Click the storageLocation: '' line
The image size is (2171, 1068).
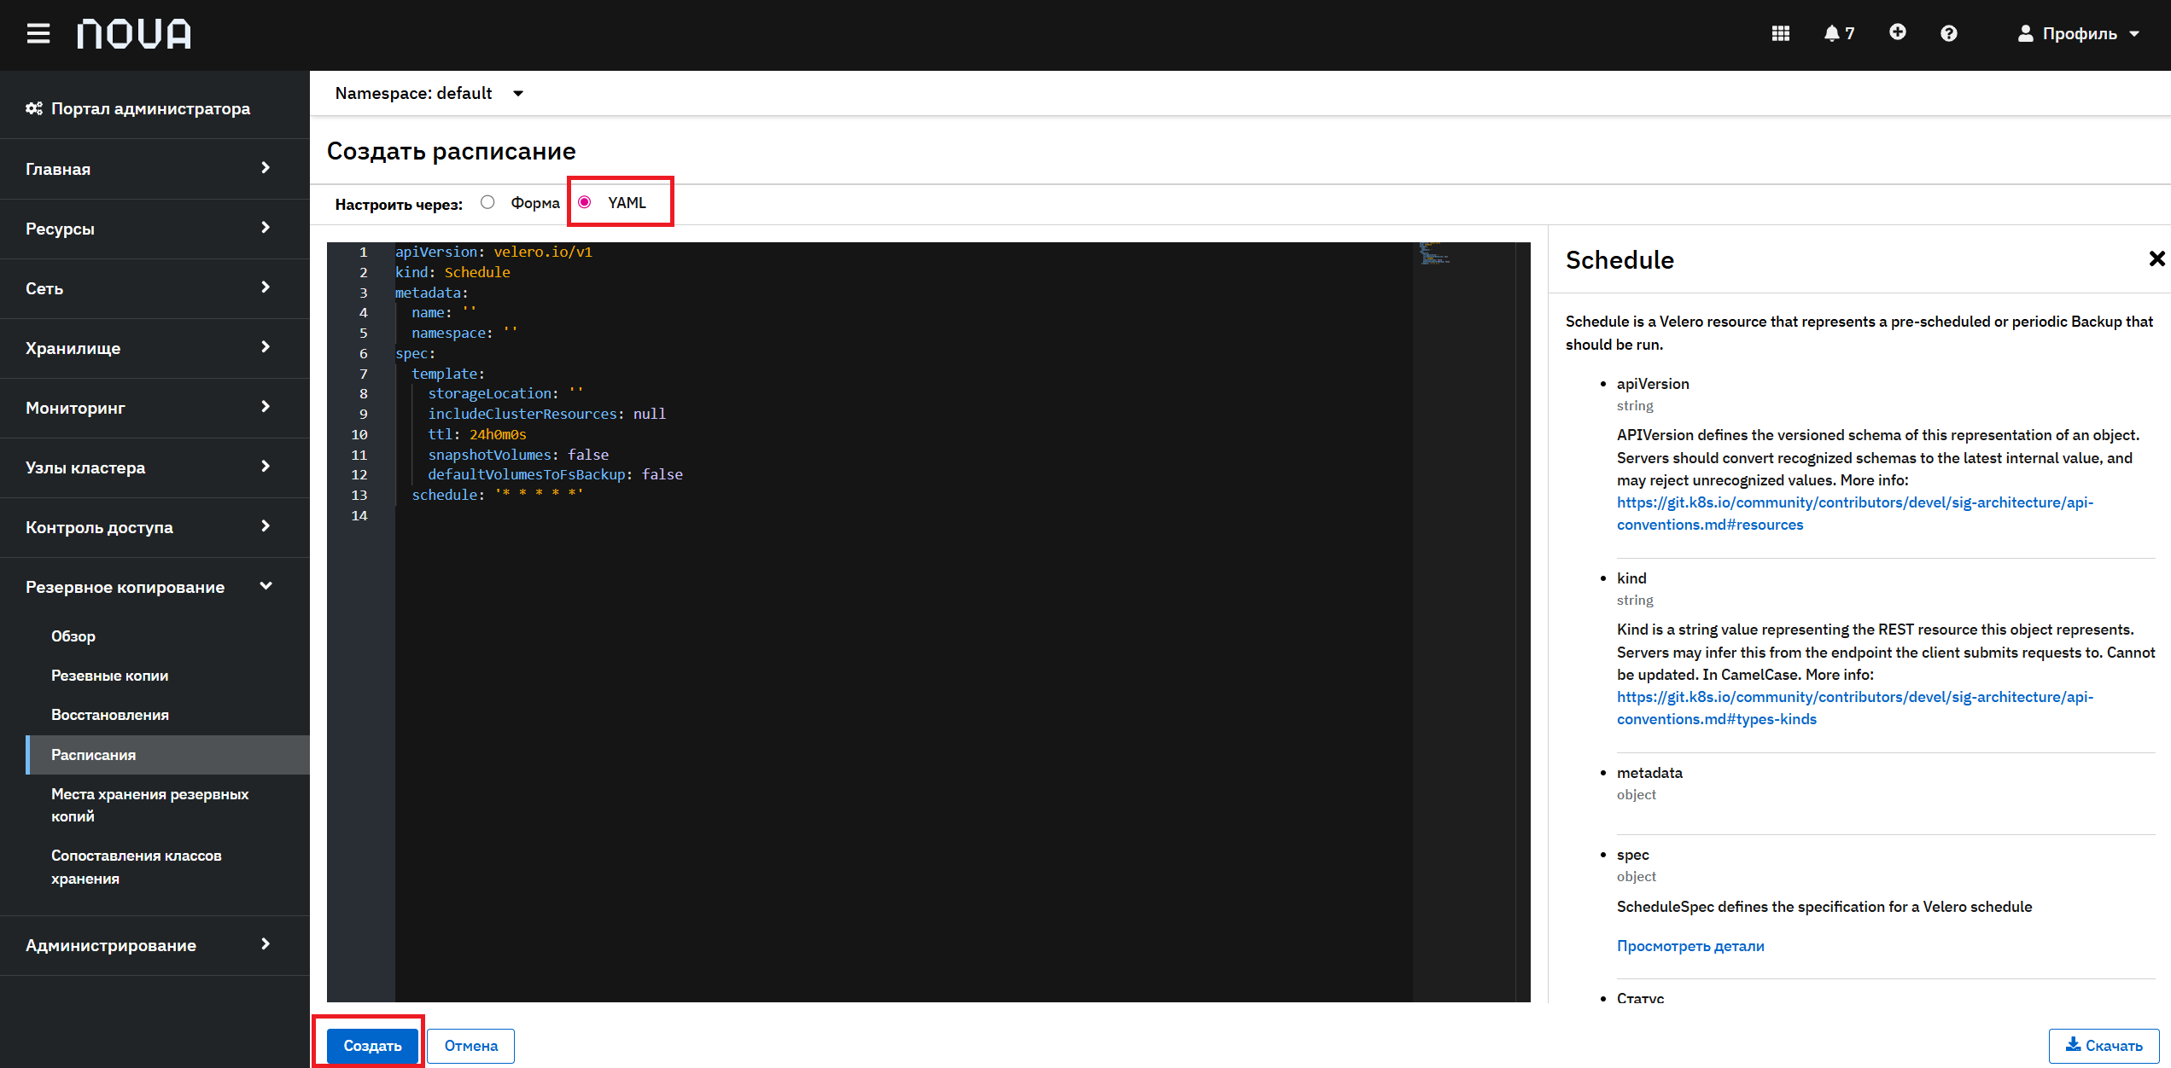505,393
